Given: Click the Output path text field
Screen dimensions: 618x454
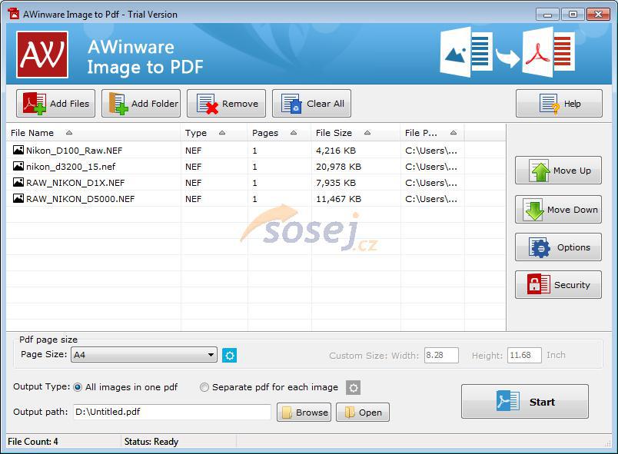Looking at the screenshot, I should (172, 412).
